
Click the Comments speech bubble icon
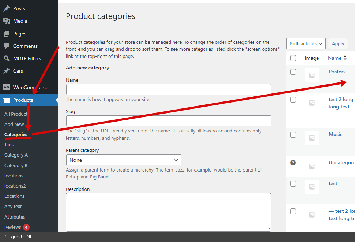click(x=7, y=46)
